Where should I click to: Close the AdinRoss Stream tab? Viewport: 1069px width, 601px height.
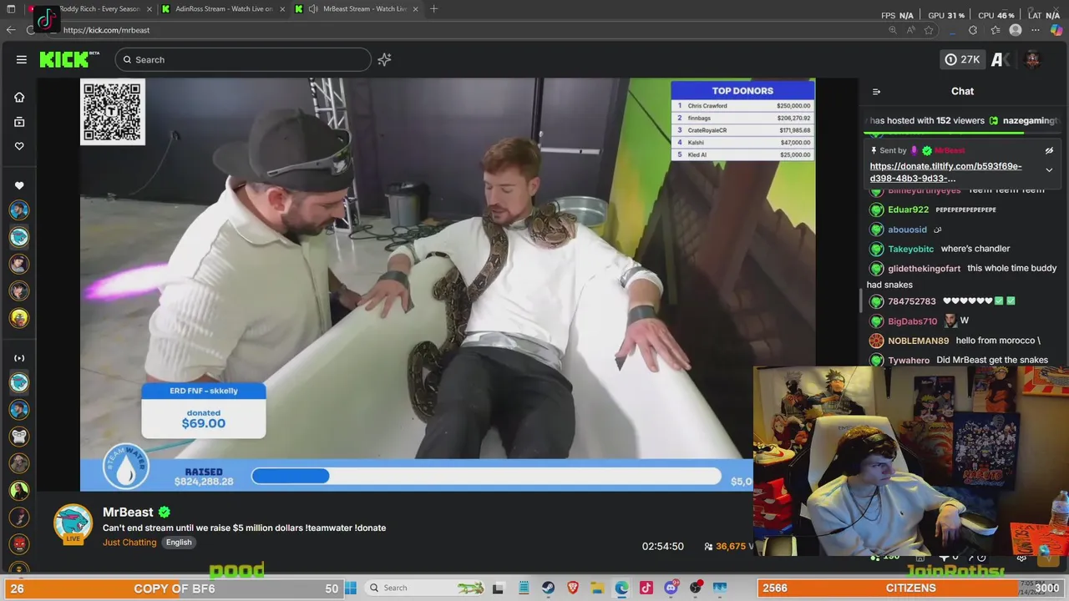tap(282, 8)
